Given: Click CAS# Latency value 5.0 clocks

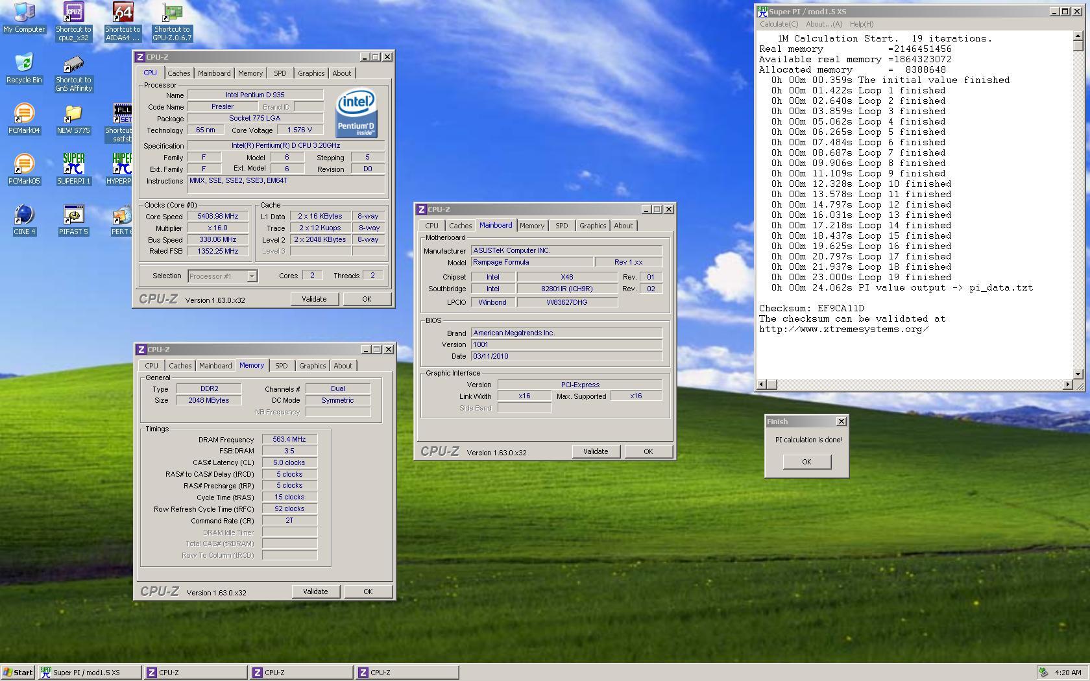Looking at the screenshot, I should (289, 463).
